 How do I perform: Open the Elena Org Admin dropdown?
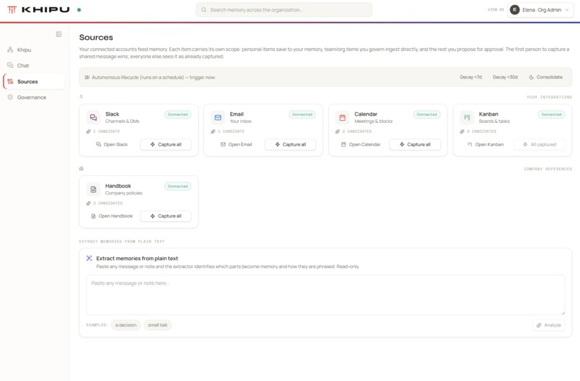point(540,10)
